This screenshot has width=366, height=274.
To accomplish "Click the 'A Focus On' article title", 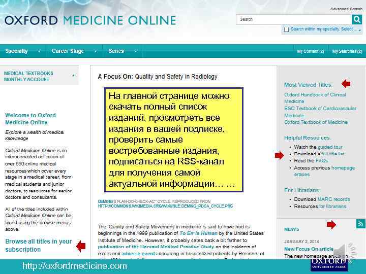I will 158,77.
